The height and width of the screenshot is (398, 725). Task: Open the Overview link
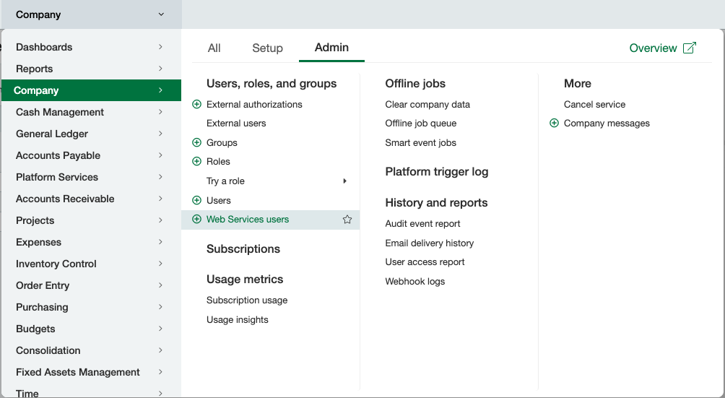[653, 48]
